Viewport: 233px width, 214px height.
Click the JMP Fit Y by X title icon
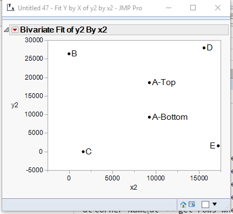(11, 8)
